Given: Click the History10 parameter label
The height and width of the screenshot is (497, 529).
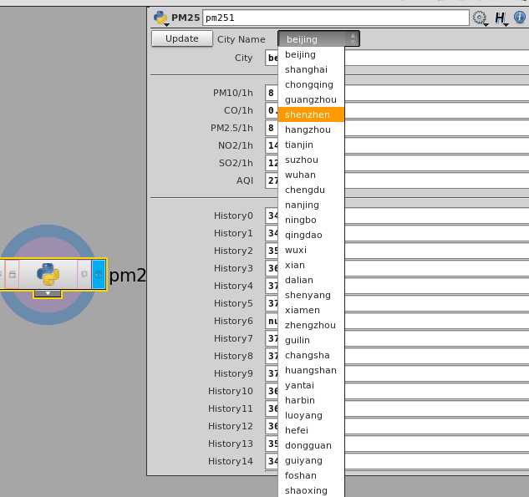Looking at the screenshot, I should coord(231,391).
